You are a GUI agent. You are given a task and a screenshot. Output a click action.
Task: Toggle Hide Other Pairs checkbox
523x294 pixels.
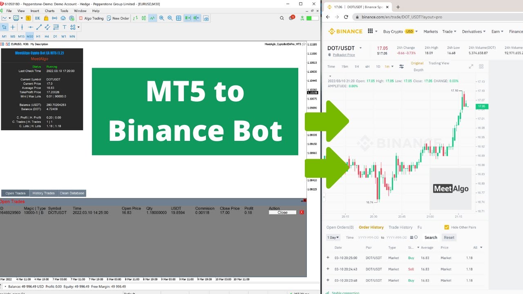(x=446, y=227)
